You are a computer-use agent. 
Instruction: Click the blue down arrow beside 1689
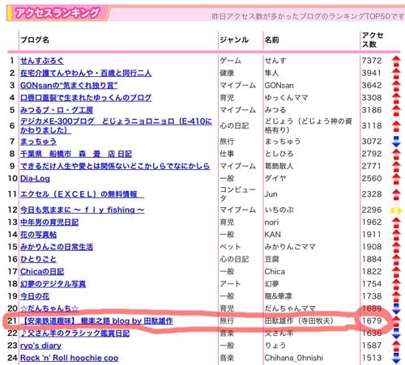[x=396, y=308]
